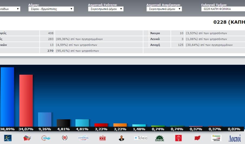Viewport: 245px width, 144px height.
Task: Open Εκλογικό Τμήμα dropdown with 0228 ΚΑΠΗ ΦΟΙΝΙΚΑ
Action: coord(223,9)
